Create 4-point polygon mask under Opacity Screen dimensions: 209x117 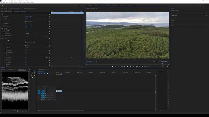7,30
